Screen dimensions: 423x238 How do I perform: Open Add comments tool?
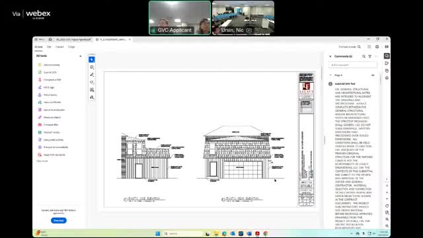point(49,65)
